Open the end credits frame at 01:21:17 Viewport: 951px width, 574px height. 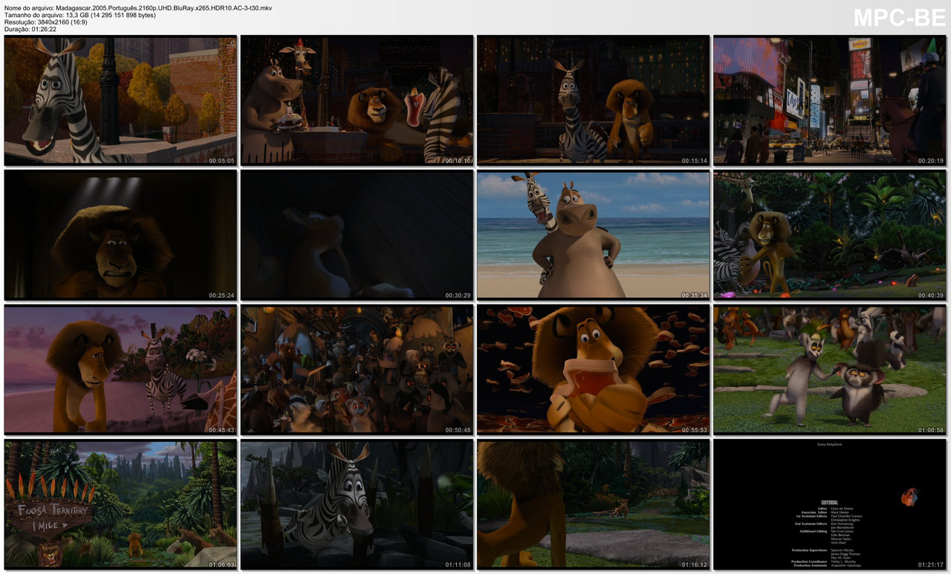tap(829, 504)
